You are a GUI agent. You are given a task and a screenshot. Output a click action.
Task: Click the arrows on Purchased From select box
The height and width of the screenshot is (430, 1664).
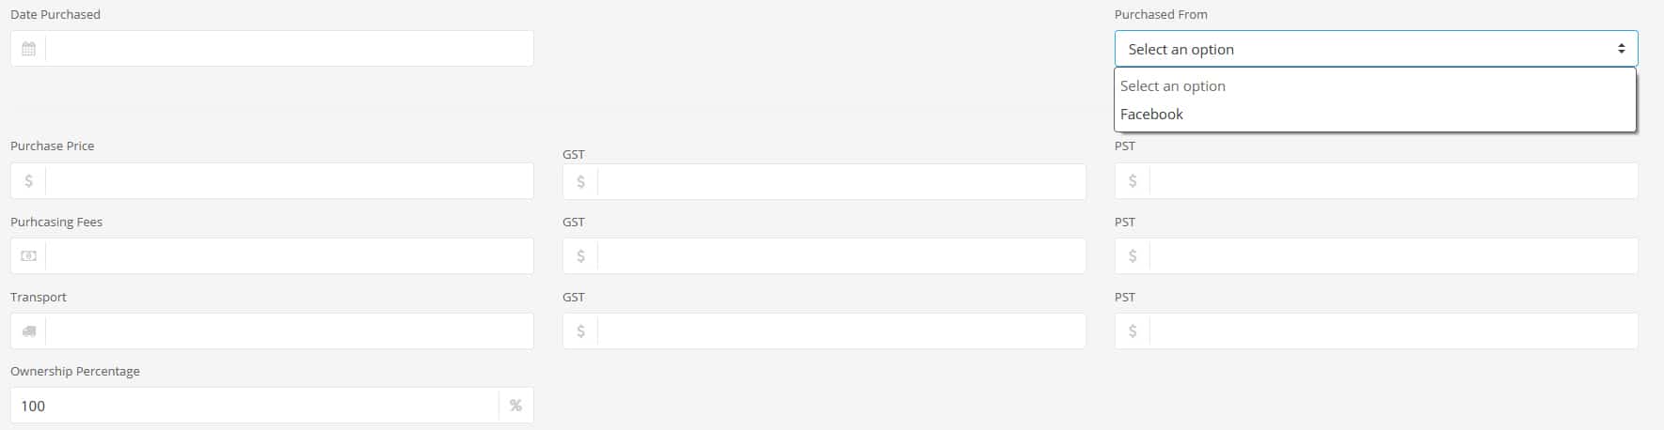click(x=1621, y=49)
